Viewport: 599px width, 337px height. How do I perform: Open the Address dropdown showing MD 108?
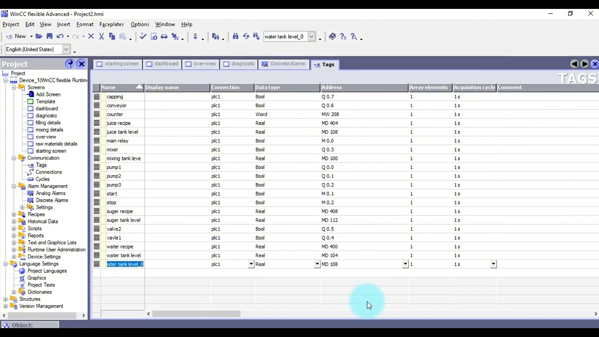pos(405,264)
